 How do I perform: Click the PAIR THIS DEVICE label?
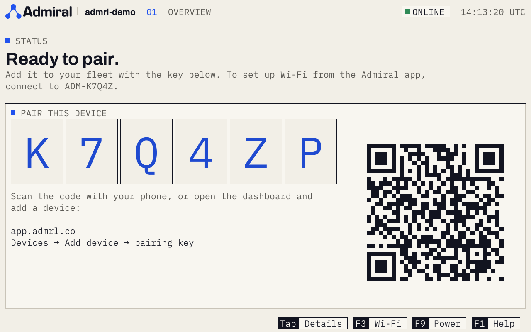64,113
